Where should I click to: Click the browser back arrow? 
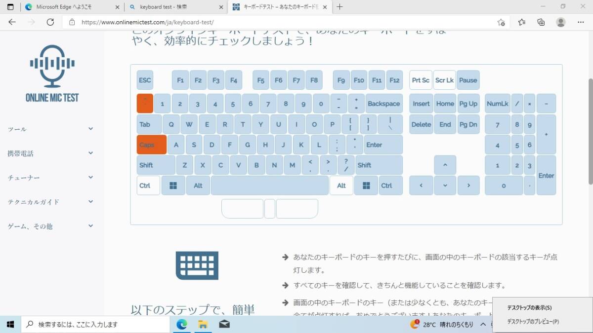click(x=12, y=22)
